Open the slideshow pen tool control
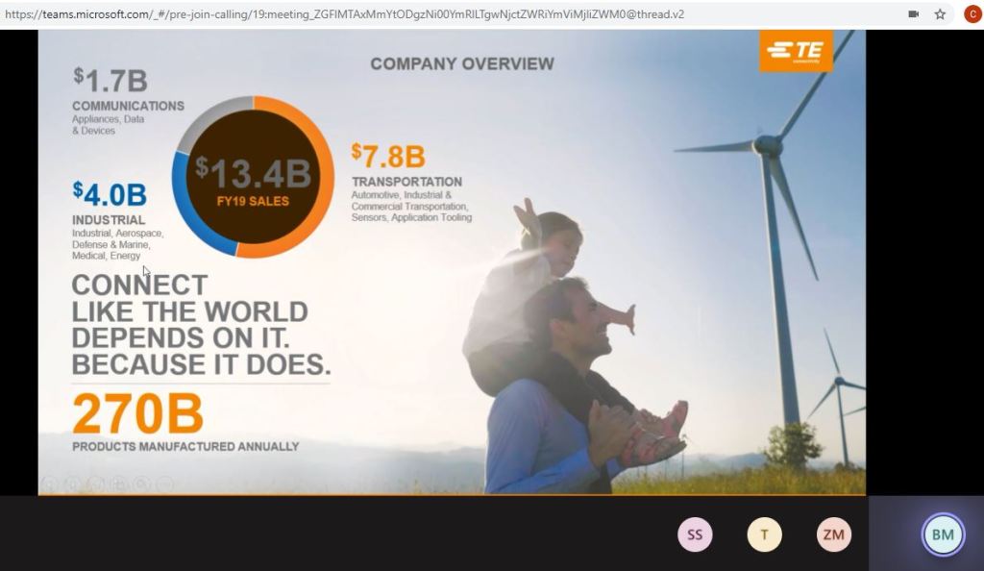The height and width of the screenshot is (571, 984). point(95,484)
